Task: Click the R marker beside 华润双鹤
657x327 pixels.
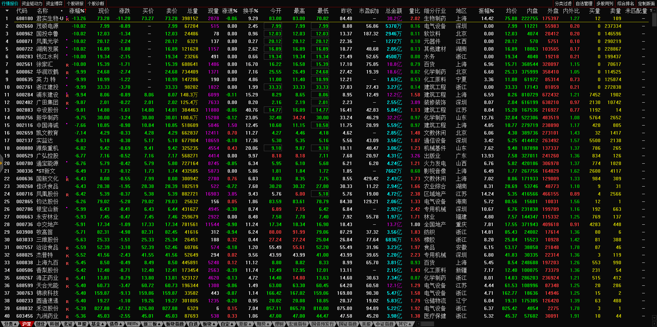Action: 67,72
